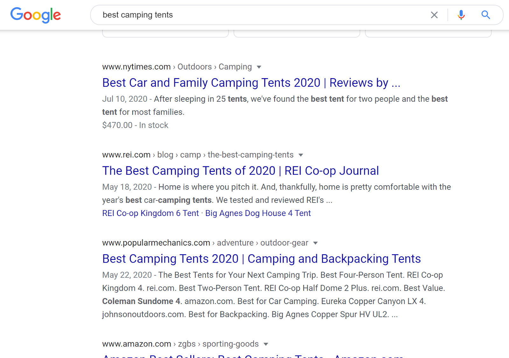Open The Best Camping Tents REI Journal
The width and height of the screenshot is (509, 358).
[240, 171]
